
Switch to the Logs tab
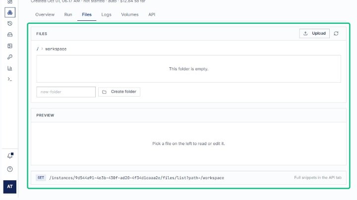(106, 14)
